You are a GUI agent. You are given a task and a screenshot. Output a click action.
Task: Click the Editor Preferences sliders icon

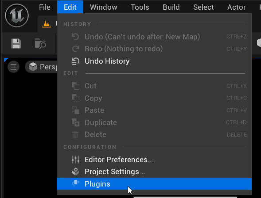click(x=76, y=160)
